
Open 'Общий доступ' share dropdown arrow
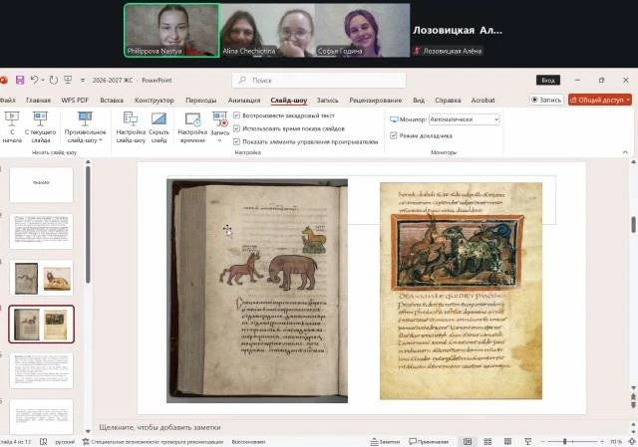[629, 100]
